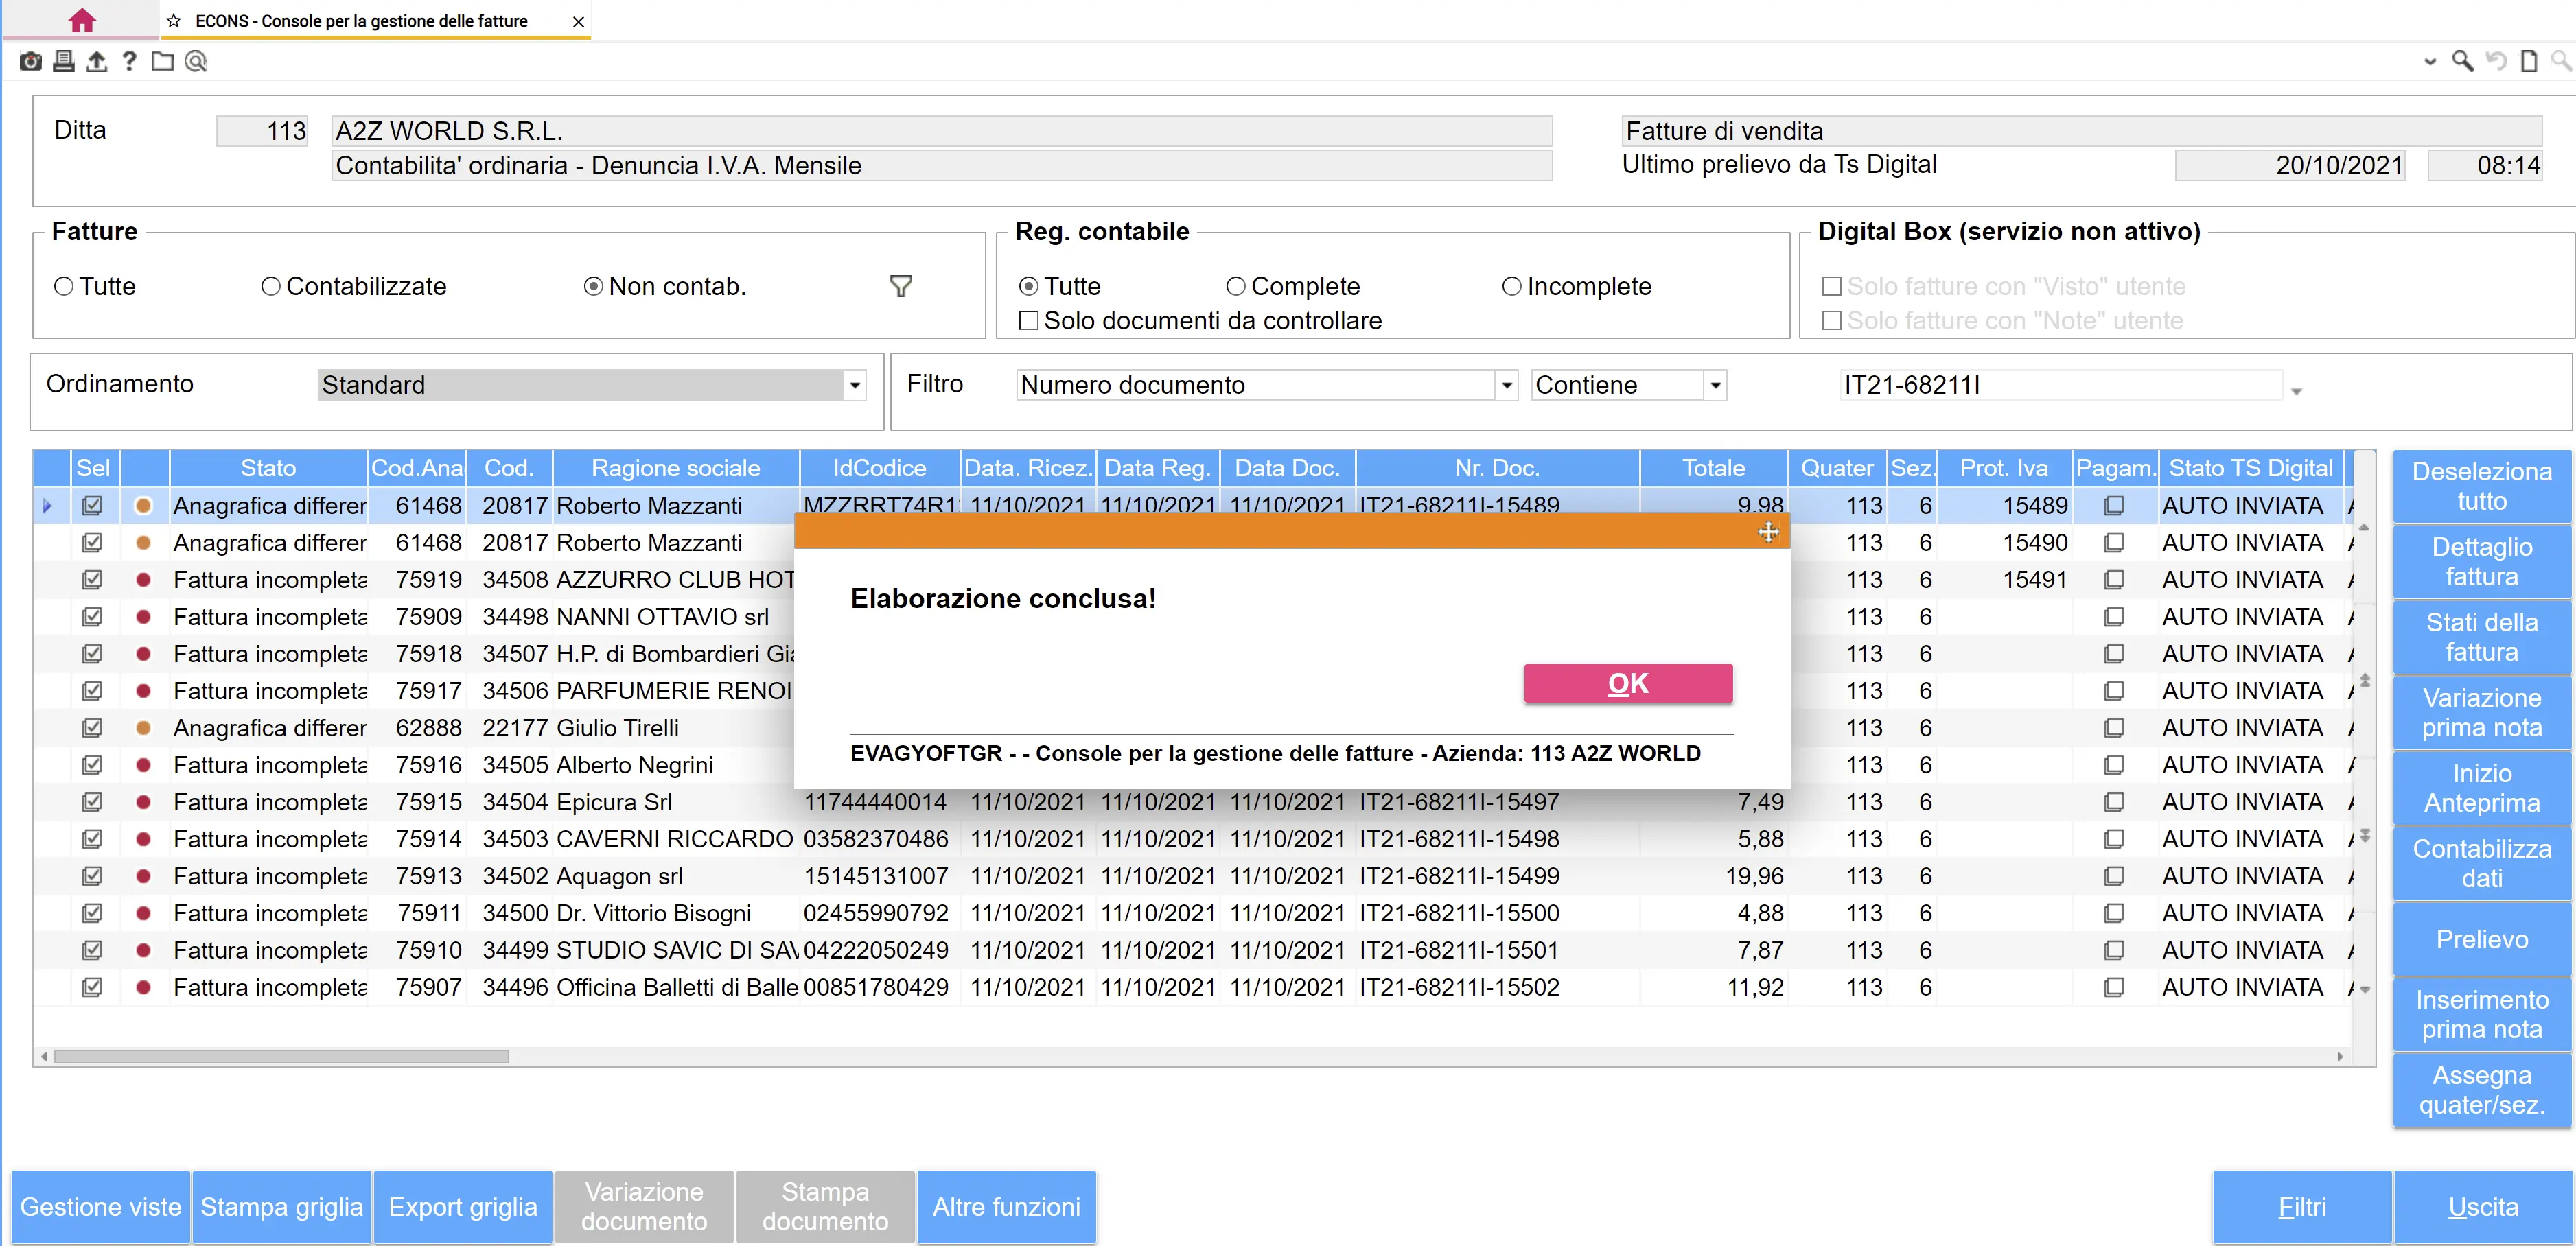The image size is (2576, 1246).
Task: Expand the Numero documento filter dropdown
Action: (x=1506, y=385)
